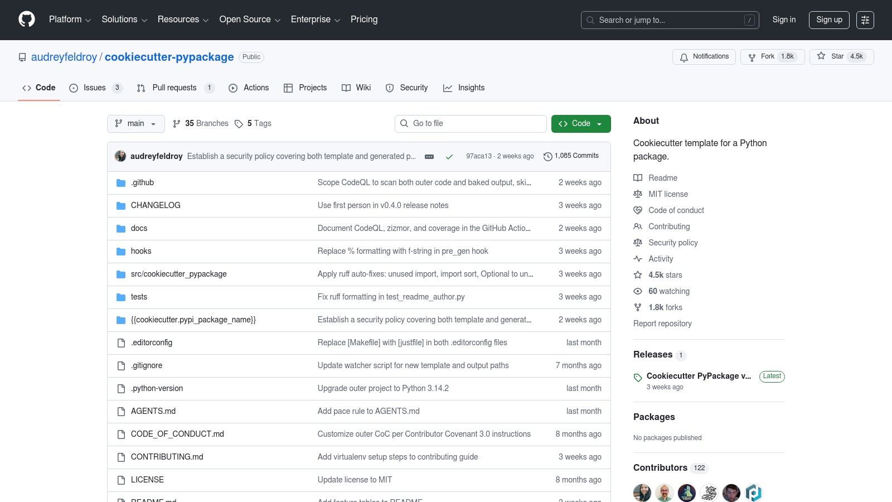
Task: Switch to the Pull requests tab
Action: tap(174, 88)
